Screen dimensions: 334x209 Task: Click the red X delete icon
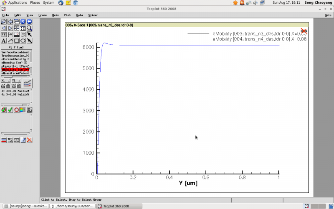pos(29,140)
